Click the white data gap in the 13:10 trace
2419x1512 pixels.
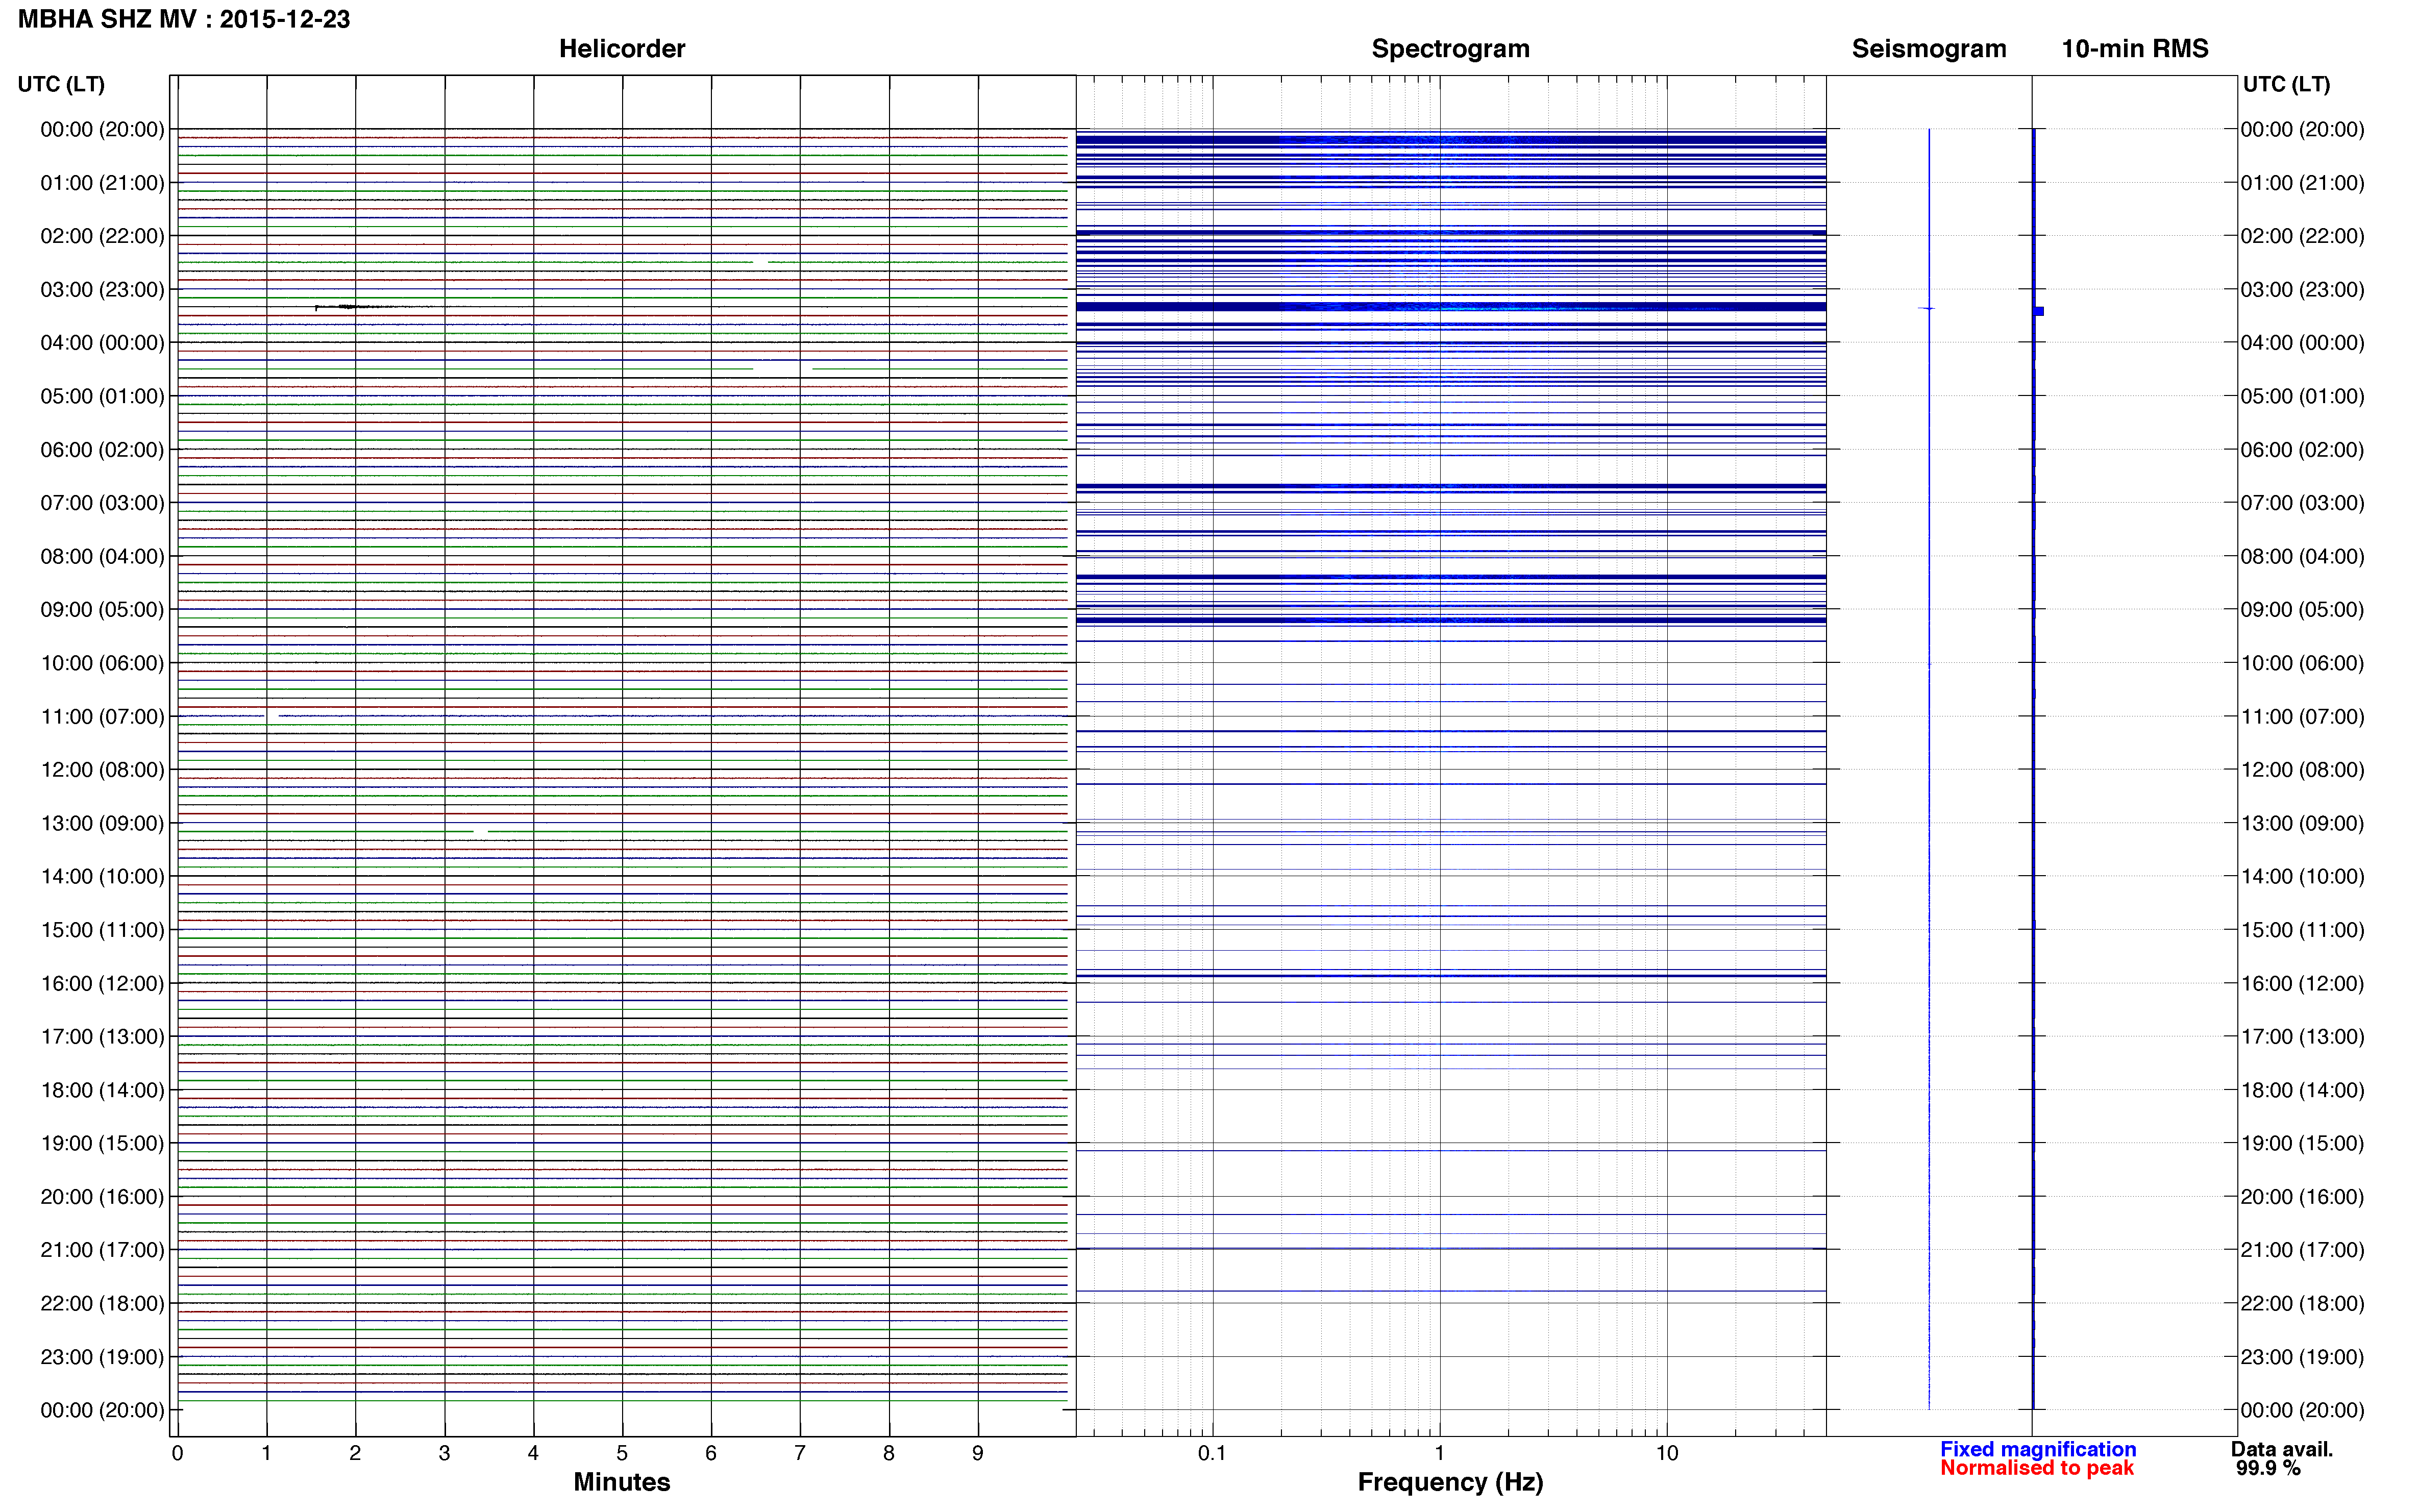(x=481, y=831)
